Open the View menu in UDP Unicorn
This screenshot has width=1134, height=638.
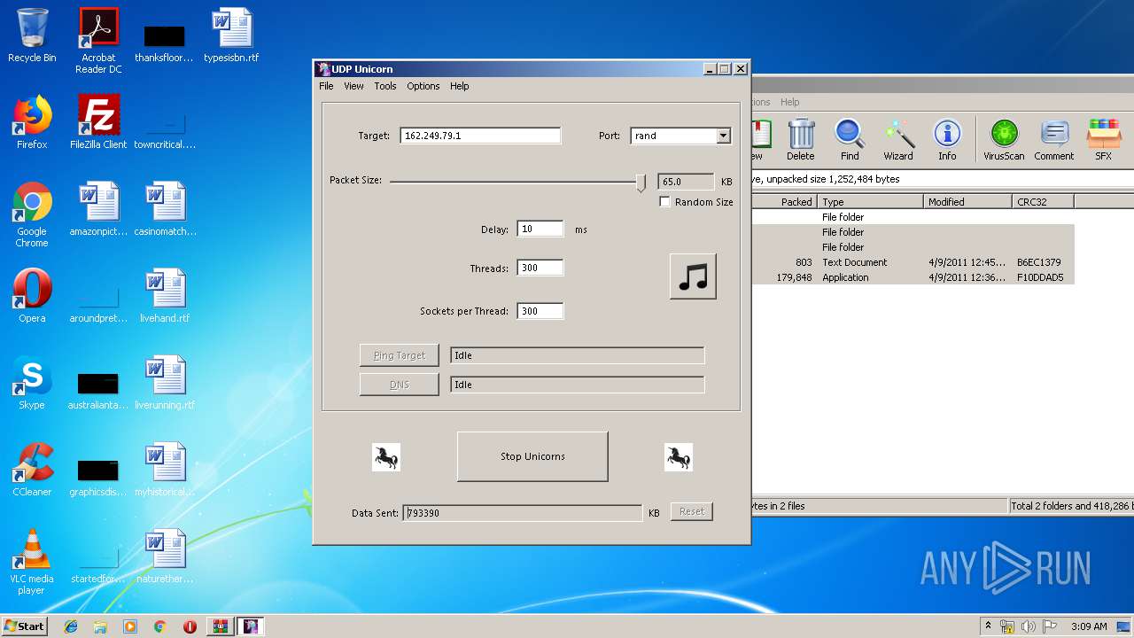click(x=353, y=86)
